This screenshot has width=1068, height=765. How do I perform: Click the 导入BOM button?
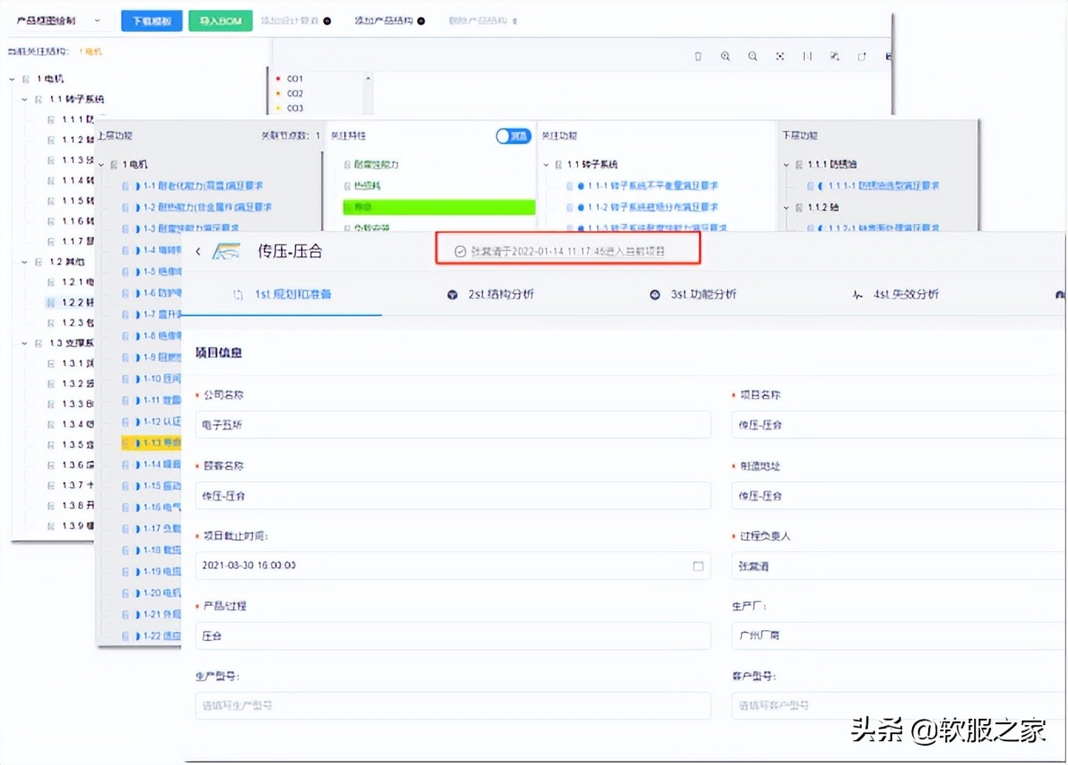tap(220, 20)
